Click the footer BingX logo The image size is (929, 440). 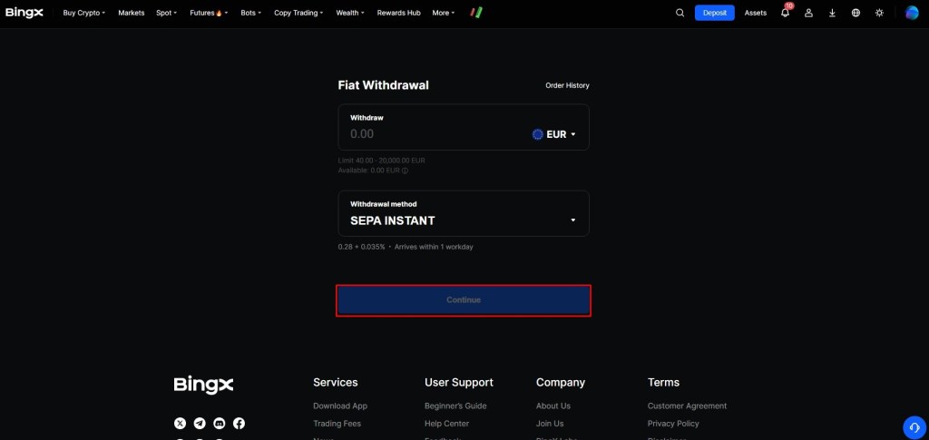(x=203, y=385)
